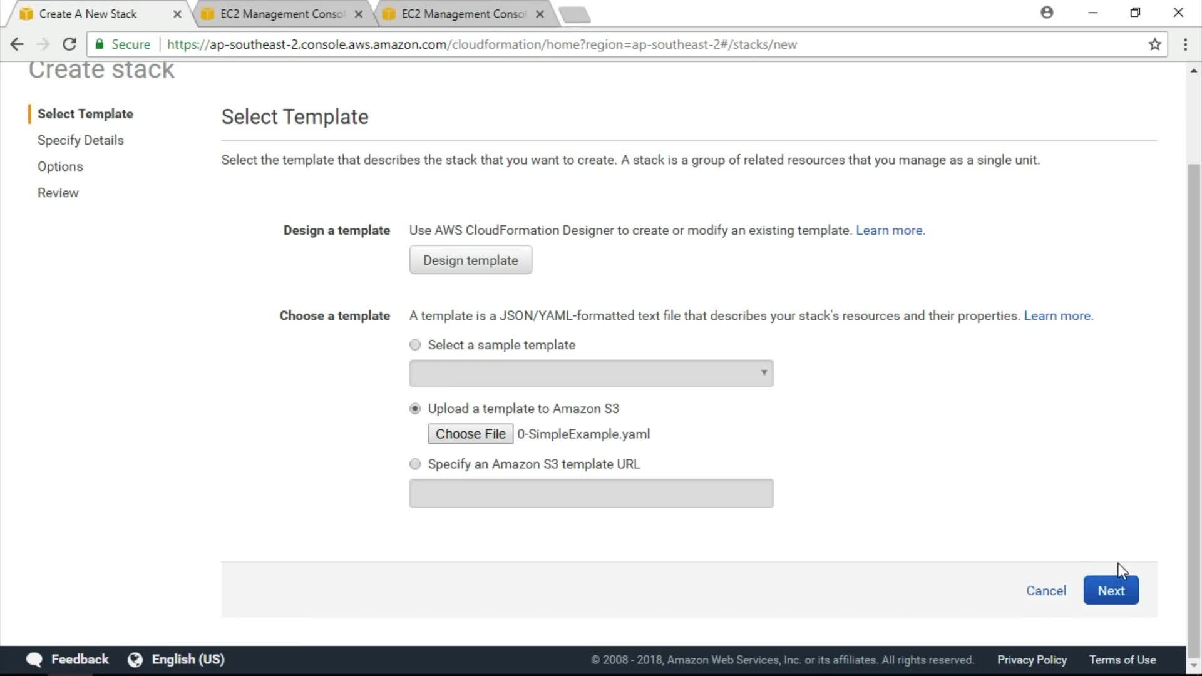This screenshot has width=1202, height=676.
Task: Click the Design template button
Action: (470, 260)
